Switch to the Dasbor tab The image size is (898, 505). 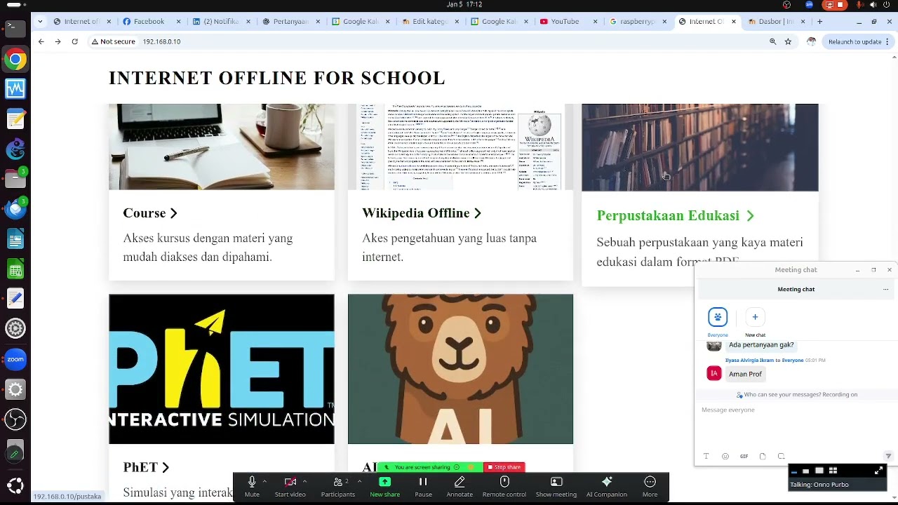tap(775, 21)
